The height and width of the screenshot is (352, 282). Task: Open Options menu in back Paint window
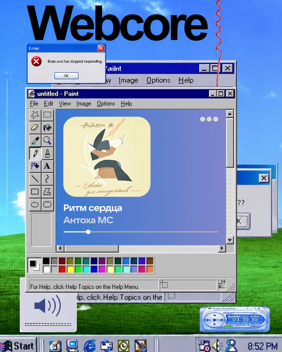[x=158, y=80]
